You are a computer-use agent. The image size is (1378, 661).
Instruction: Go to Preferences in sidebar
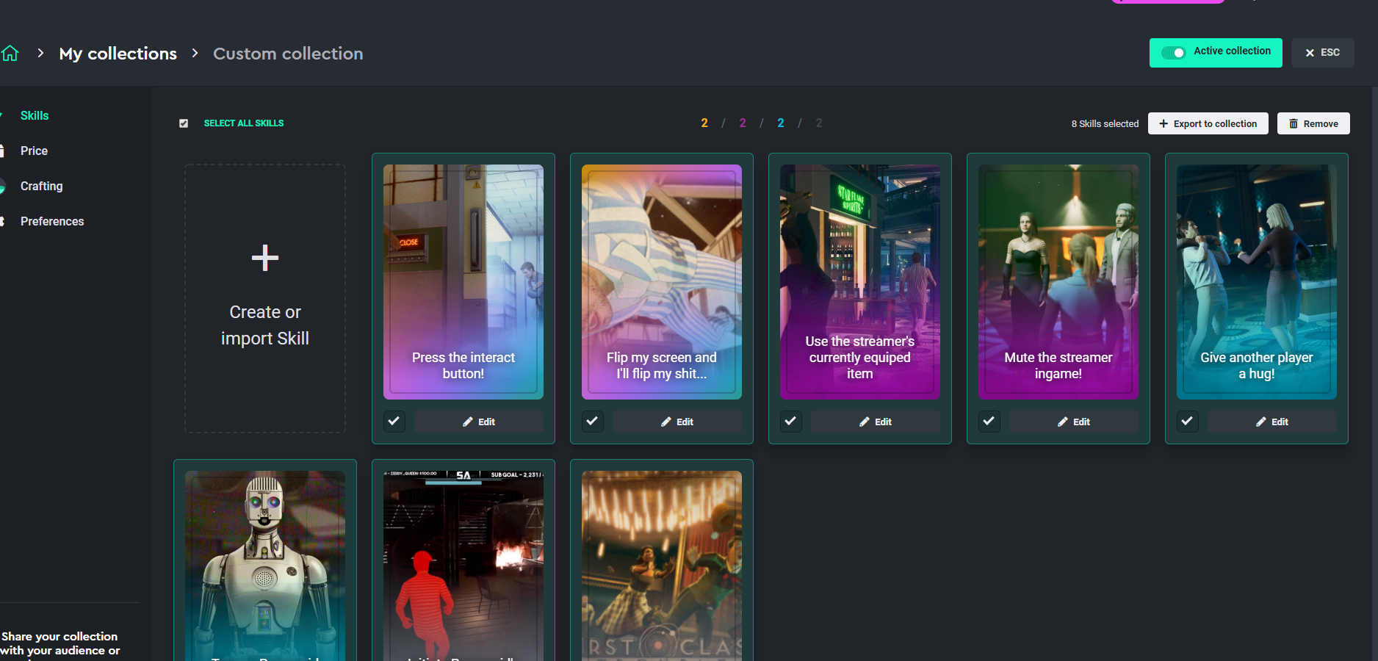[51, 221]
